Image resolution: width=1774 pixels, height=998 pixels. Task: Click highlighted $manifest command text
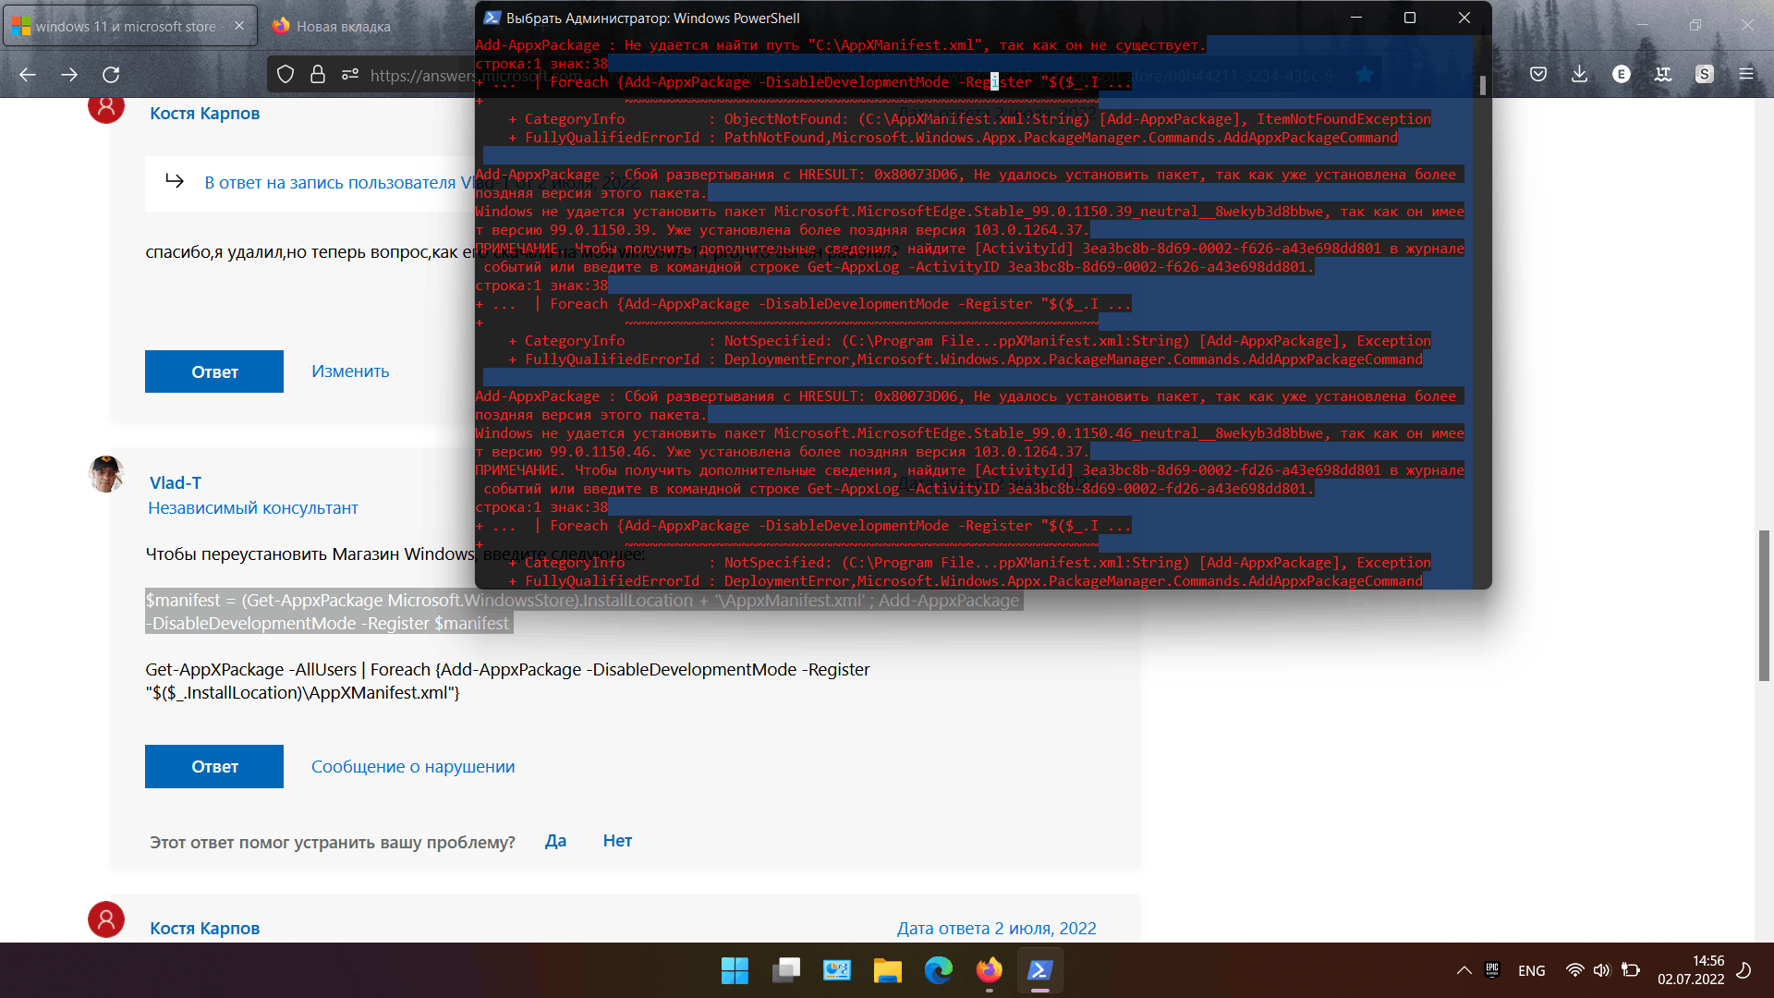[x=583, y=612]
